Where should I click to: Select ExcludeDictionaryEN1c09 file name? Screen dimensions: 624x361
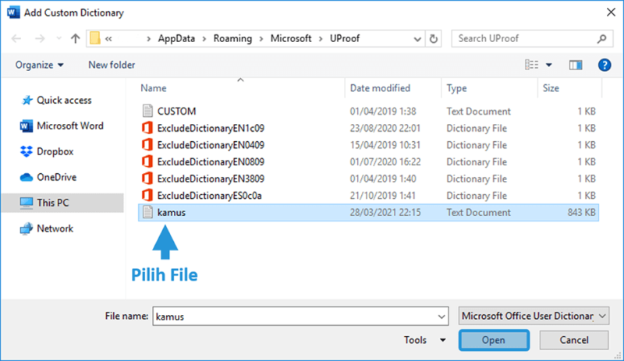(211, 128)
